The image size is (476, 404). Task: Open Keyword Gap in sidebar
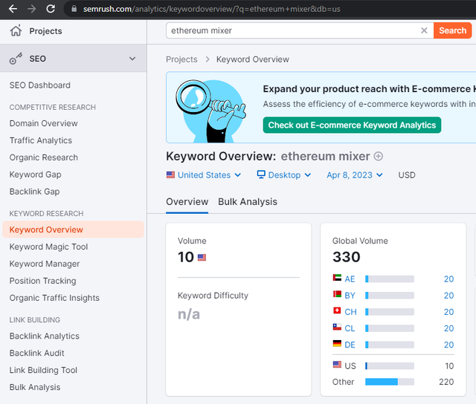[35, 175]
